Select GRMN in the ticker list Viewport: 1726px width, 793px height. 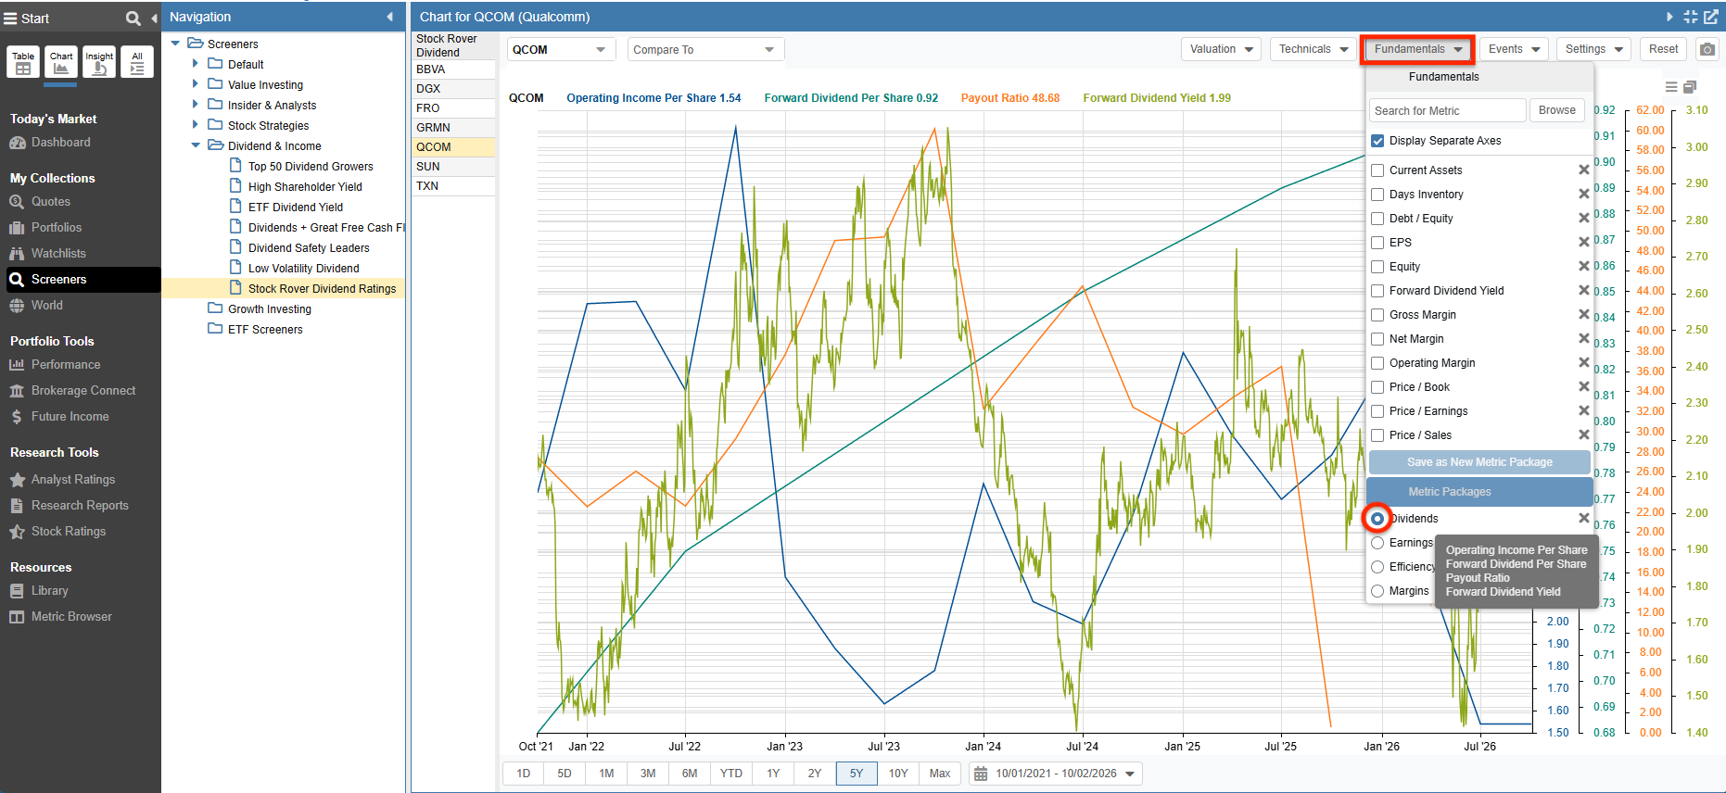(452, 128)
